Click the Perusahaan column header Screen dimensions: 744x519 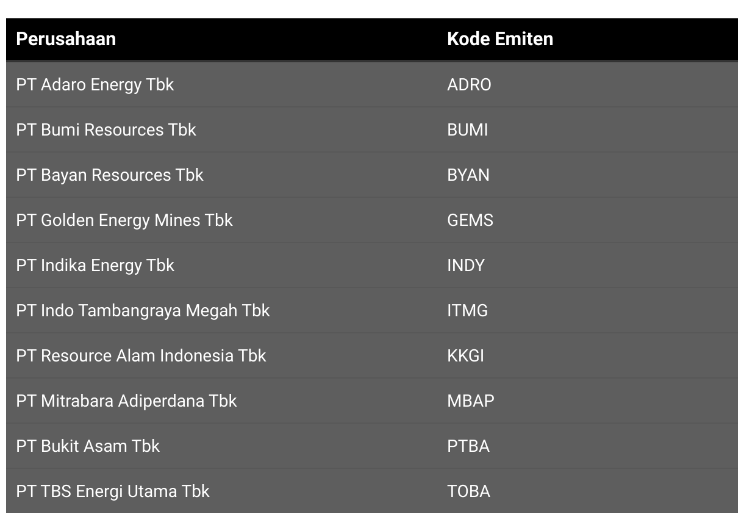point(66,39)
